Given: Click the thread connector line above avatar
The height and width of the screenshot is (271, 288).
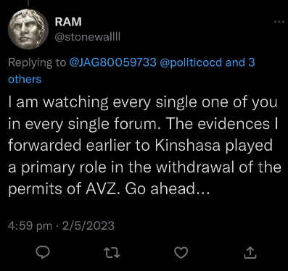Looking at the screenshot, I should [28, 2].
